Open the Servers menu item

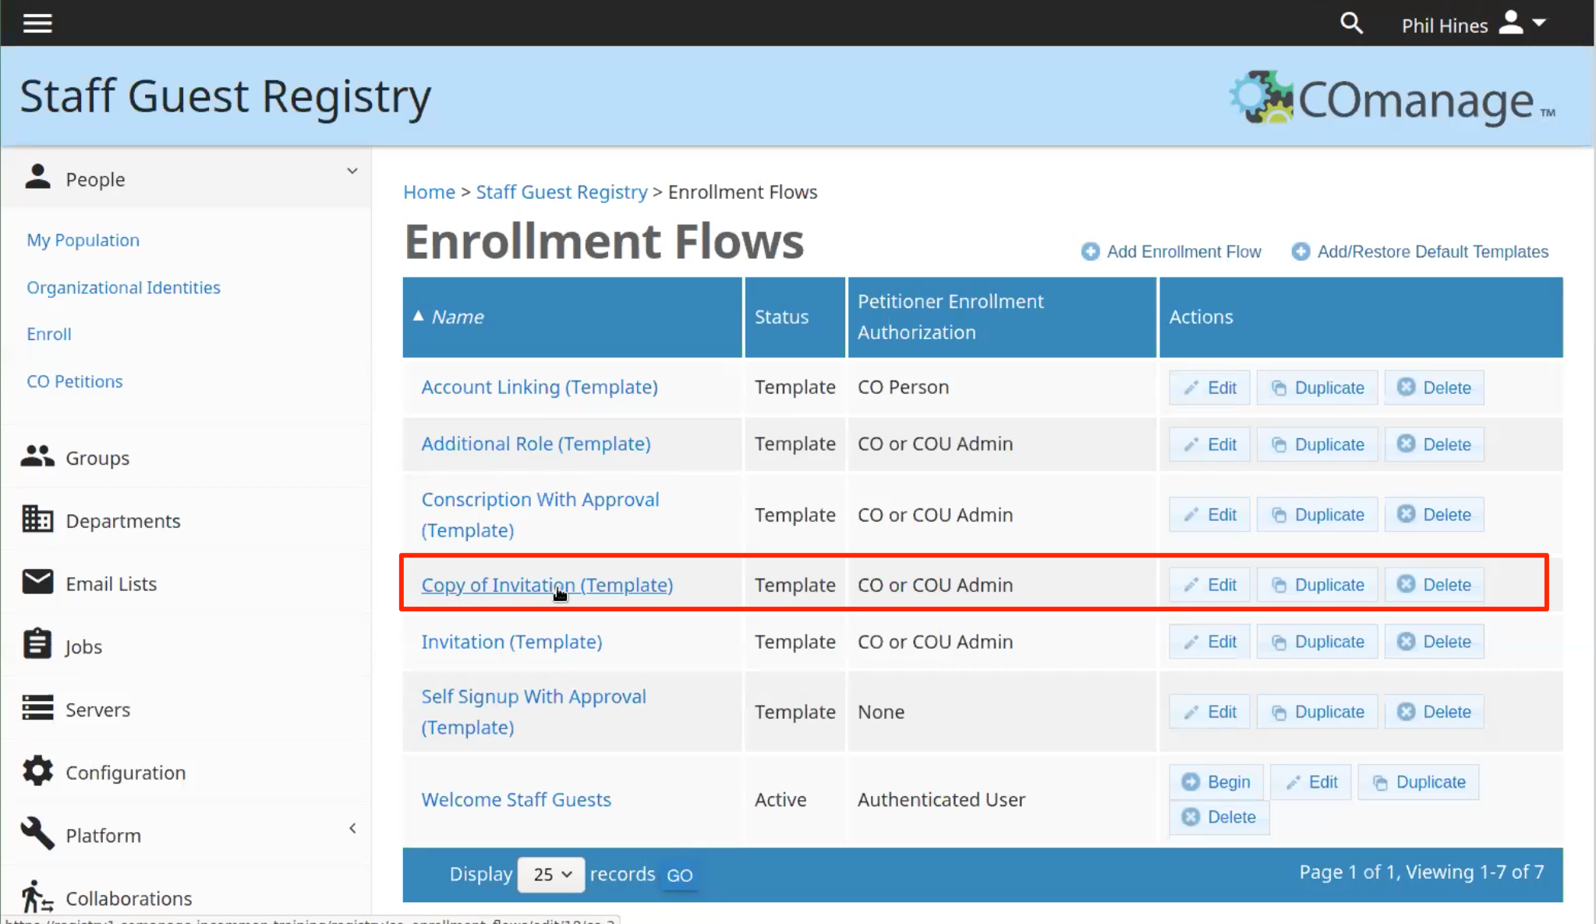[x=97, y=710]
